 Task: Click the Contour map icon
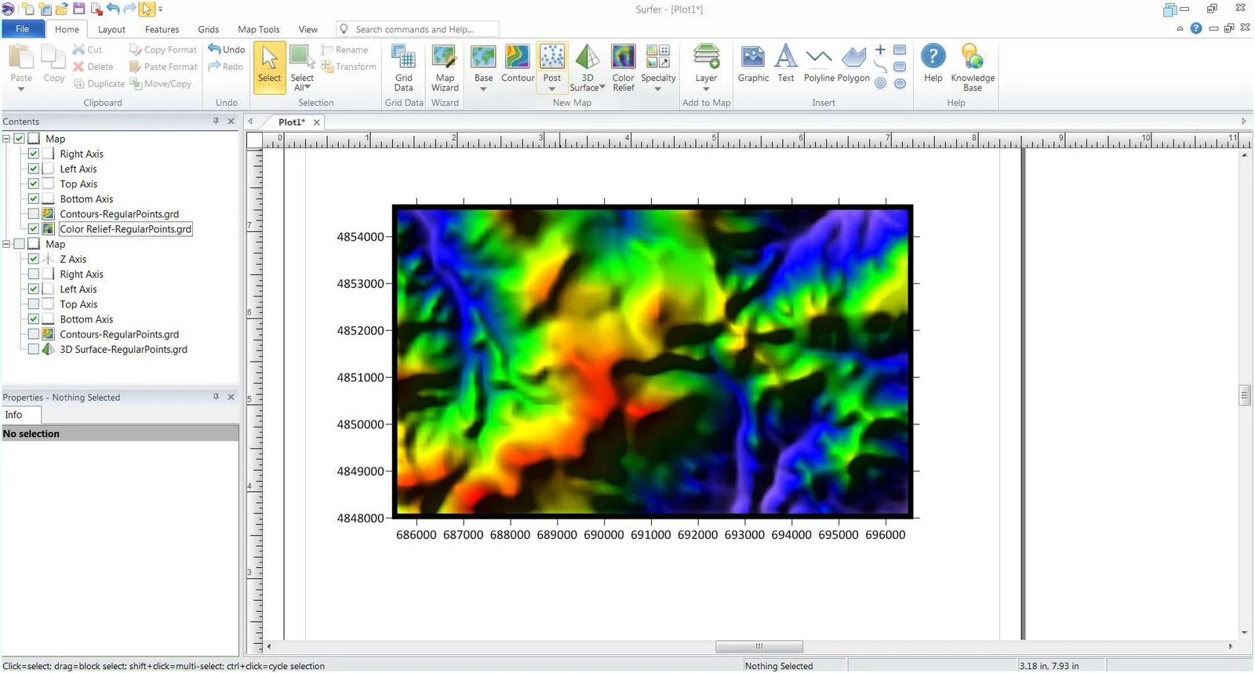[517, 64]
